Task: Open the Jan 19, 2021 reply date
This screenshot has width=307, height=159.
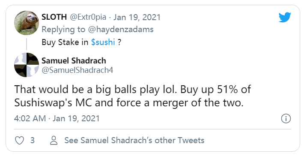Action: (137, 17)
